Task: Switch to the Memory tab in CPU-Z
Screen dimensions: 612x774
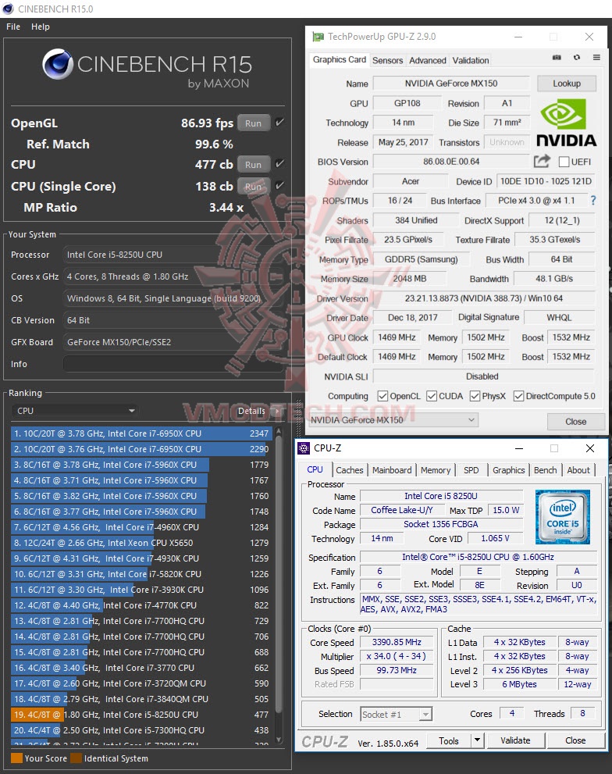Action: point(436,470)
